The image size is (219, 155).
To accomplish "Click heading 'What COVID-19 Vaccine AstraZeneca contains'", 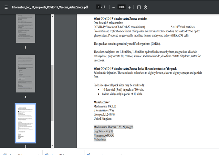I will pyautogui.click(x=120, y=18).
